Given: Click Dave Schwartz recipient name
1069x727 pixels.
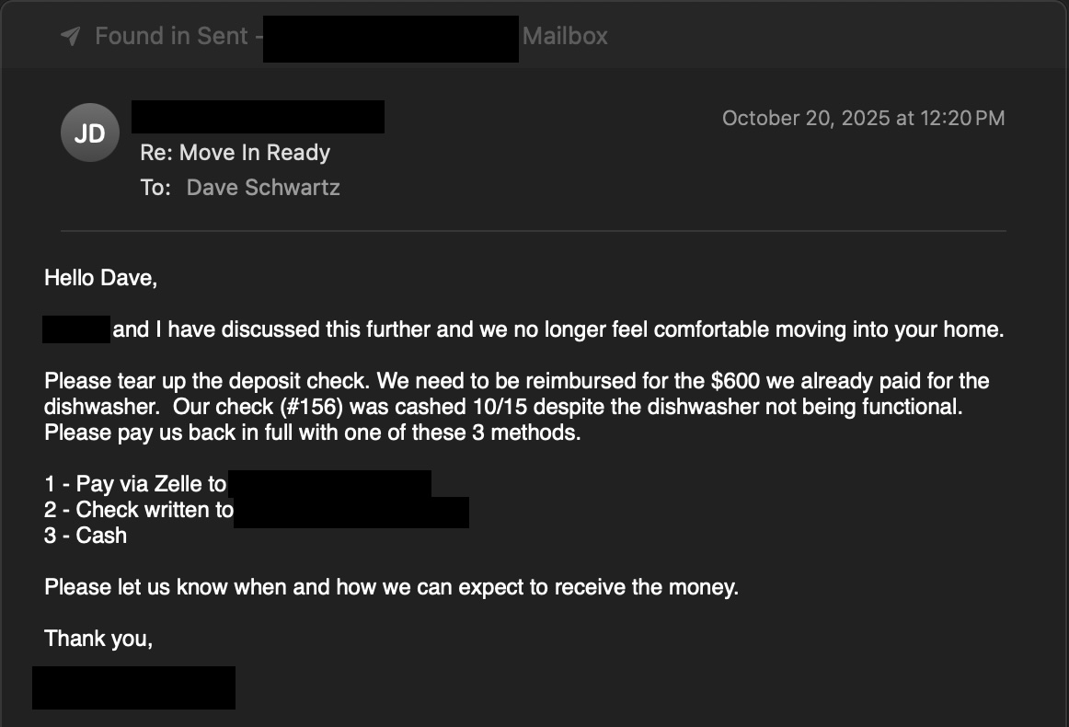Looking at the screenshot, I should 263,187.
